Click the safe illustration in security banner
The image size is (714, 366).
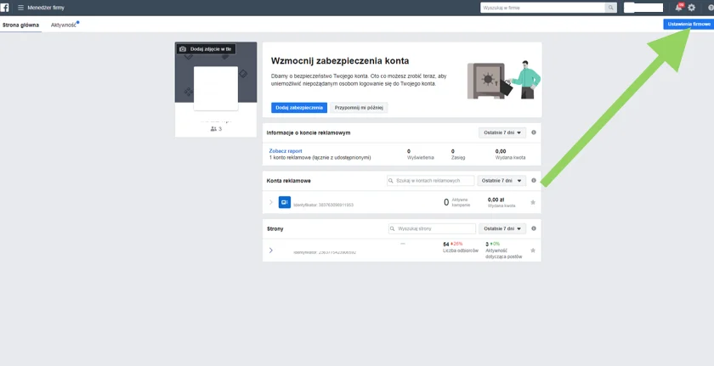point(486,81)
